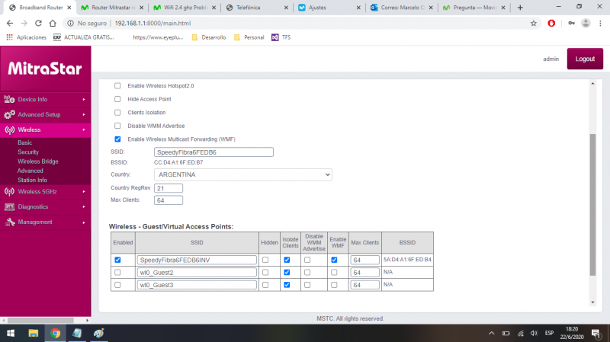Switch to the Wifi 2.4 ghz Problem tab
This screenshot has width=610, height=342.
coord(184,8)
